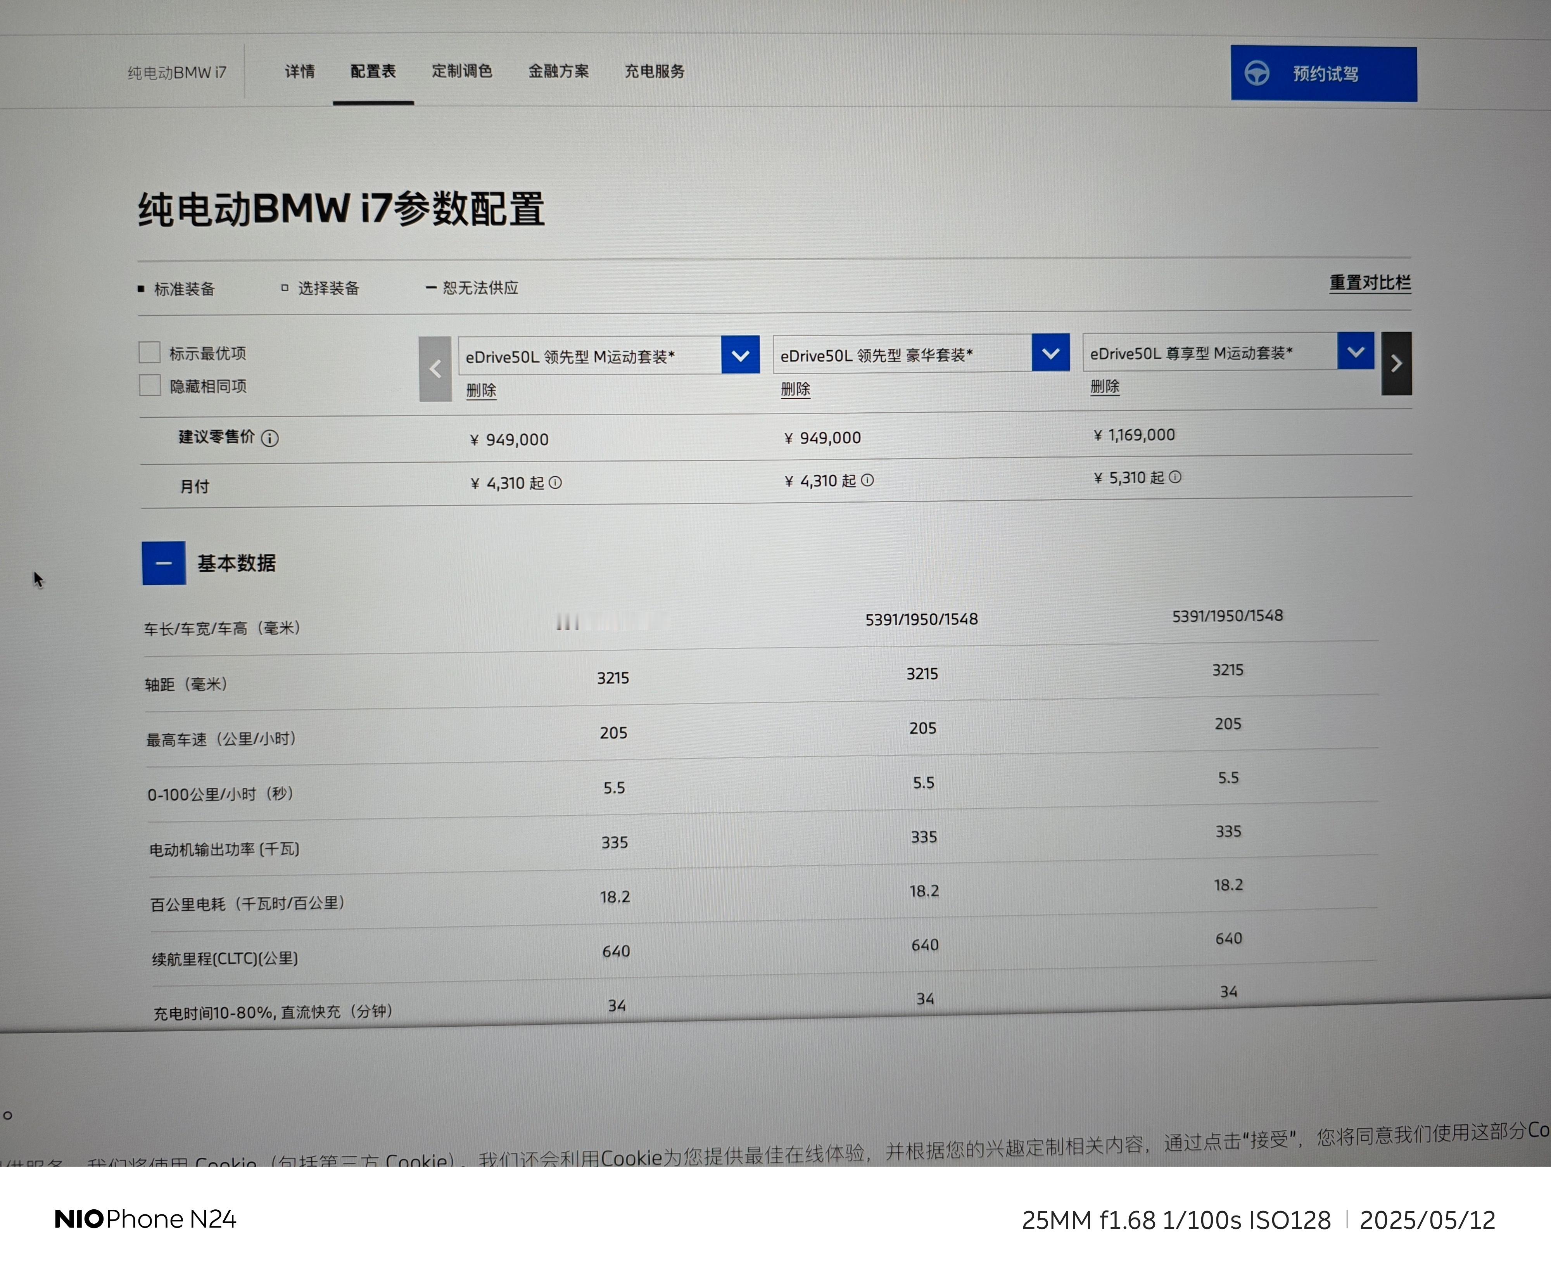This screenshot has width=1551, height=1271.
Task: Open the 建议零售价 info icon
Action: tap(270, 439)
